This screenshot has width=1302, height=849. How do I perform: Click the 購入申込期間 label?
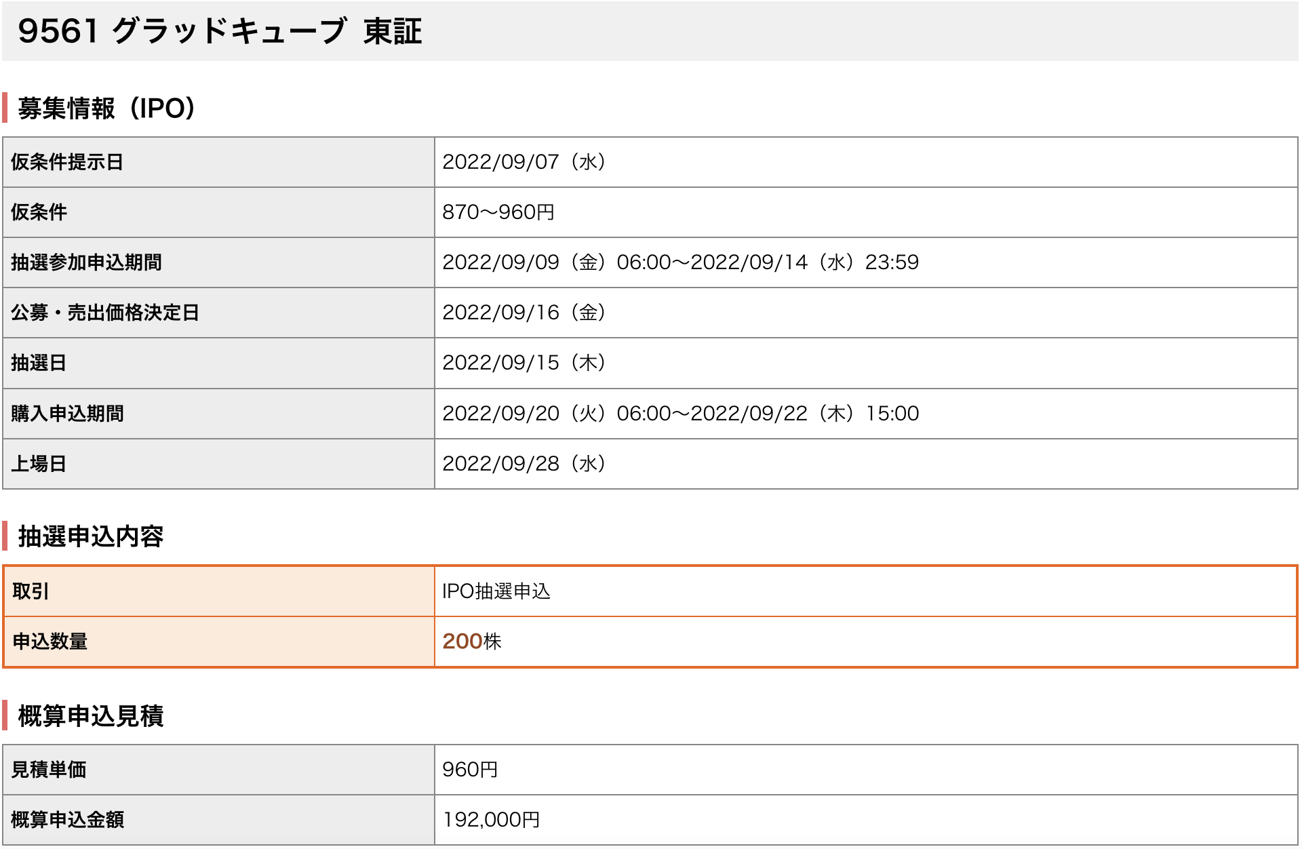[67, 414]
